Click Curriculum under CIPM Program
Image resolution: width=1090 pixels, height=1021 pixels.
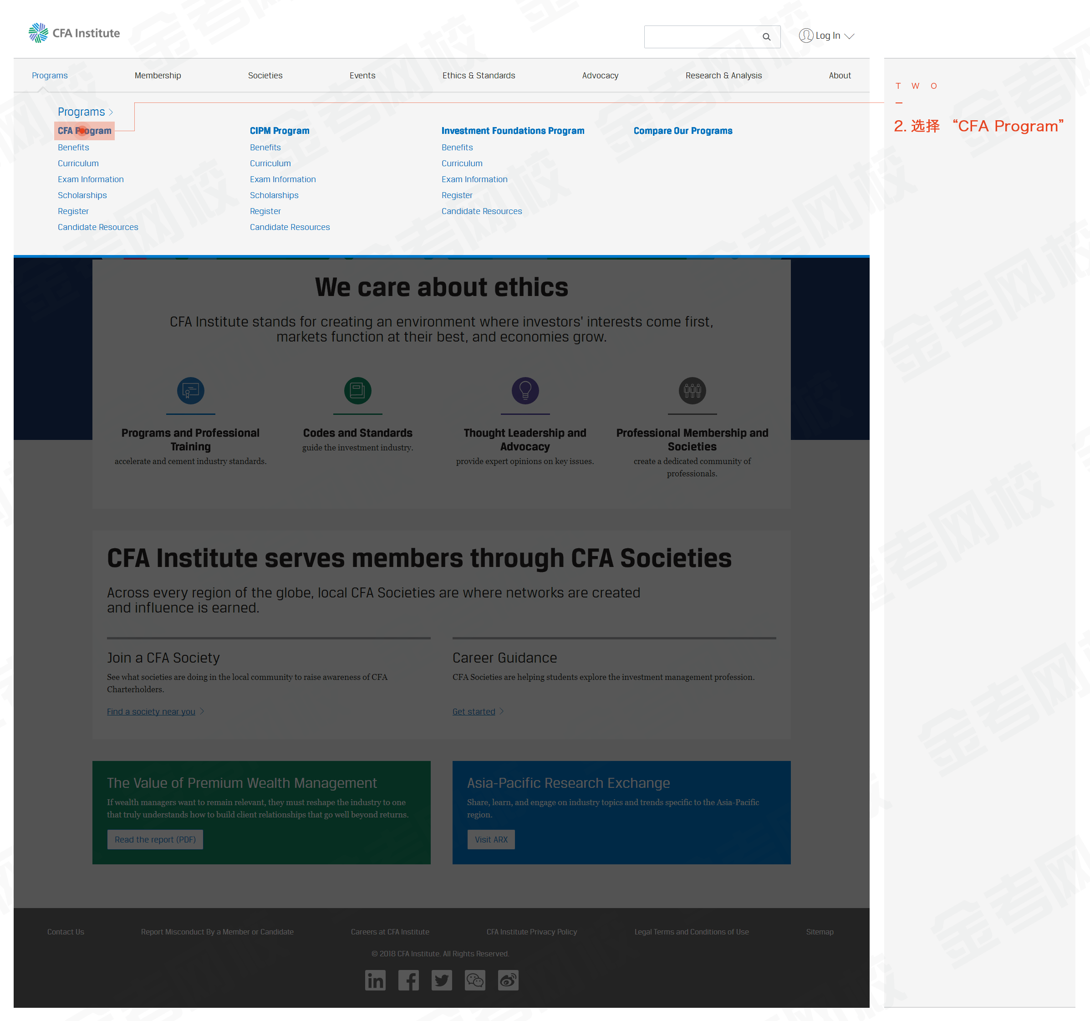[270, 163]
